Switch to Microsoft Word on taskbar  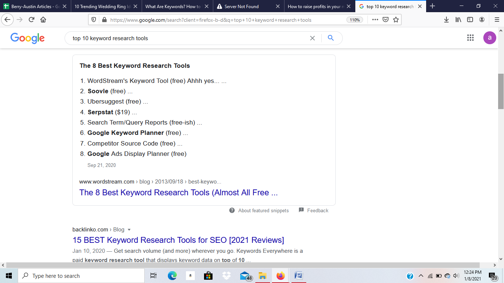coord(298,276)
